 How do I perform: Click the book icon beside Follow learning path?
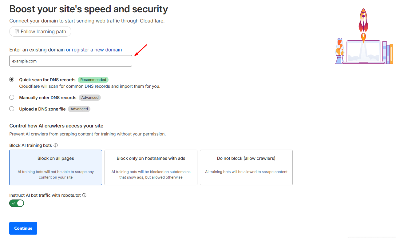click(17, 31)
